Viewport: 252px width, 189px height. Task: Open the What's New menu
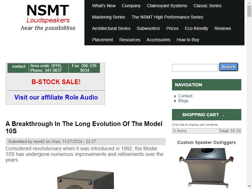(x=104, y=6)
